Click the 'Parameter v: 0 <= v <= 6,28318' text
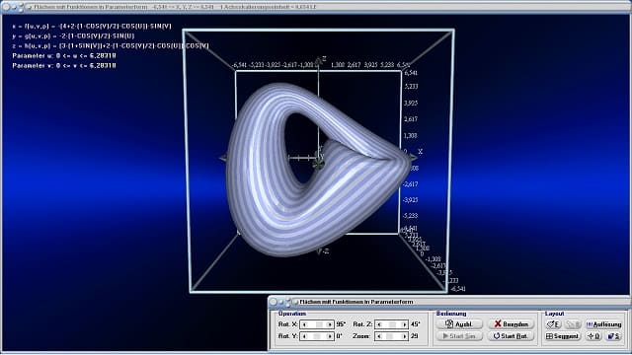632x355 pixels. pos(64,65)
